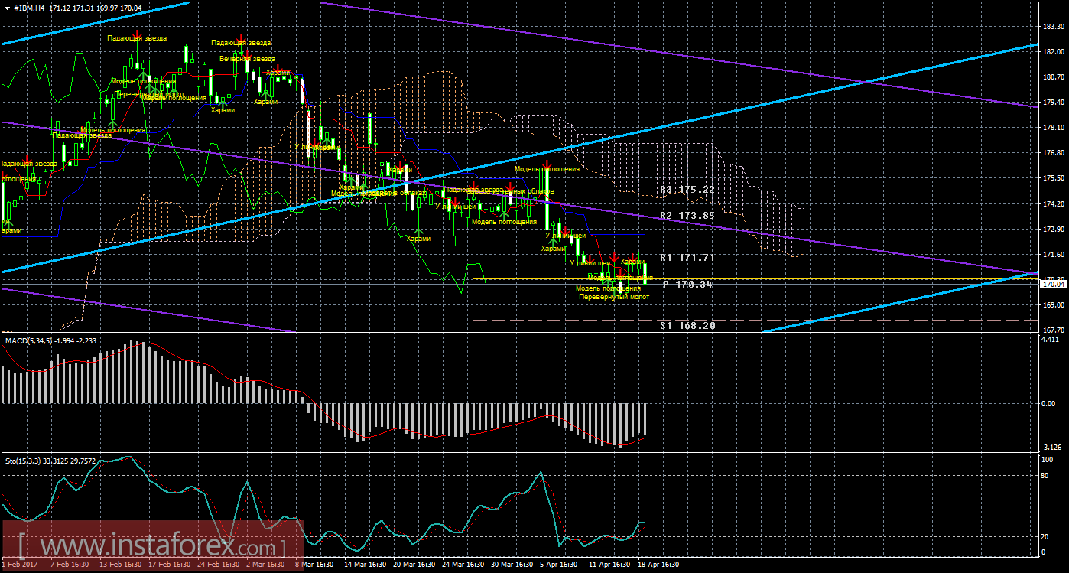
Task: Click the 18 Apr 16:30 time label
Action: point(658,565)
